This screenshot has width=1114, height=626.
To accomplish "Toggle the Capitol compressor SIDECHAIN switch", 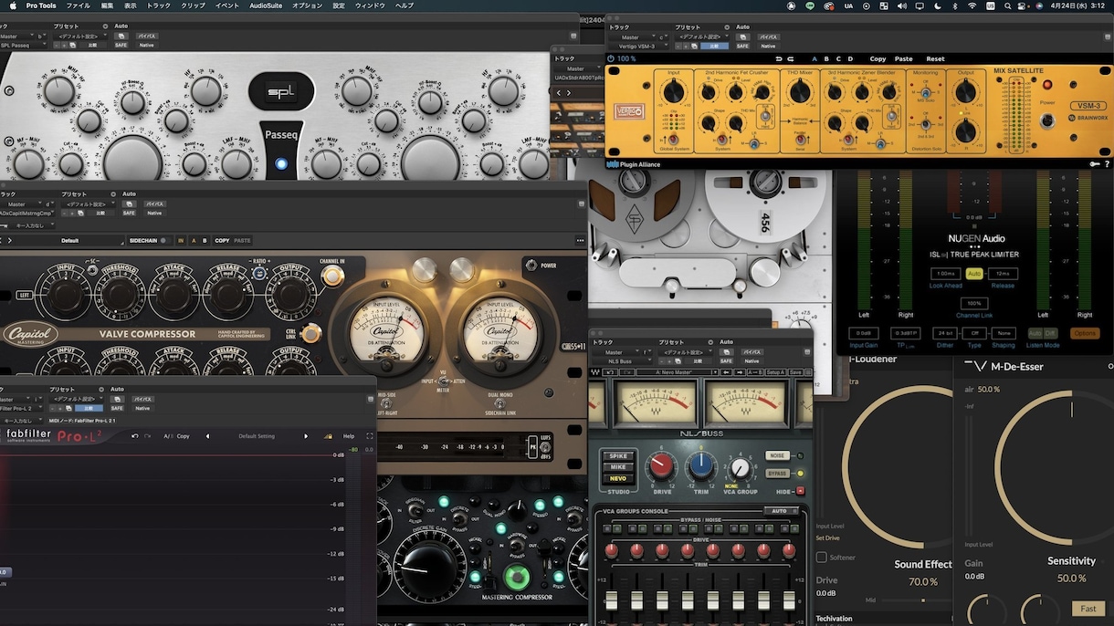I will pyautogui.click(x=164, y=241).
